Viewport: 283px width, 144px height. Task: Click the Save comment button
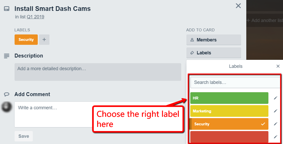24,136
